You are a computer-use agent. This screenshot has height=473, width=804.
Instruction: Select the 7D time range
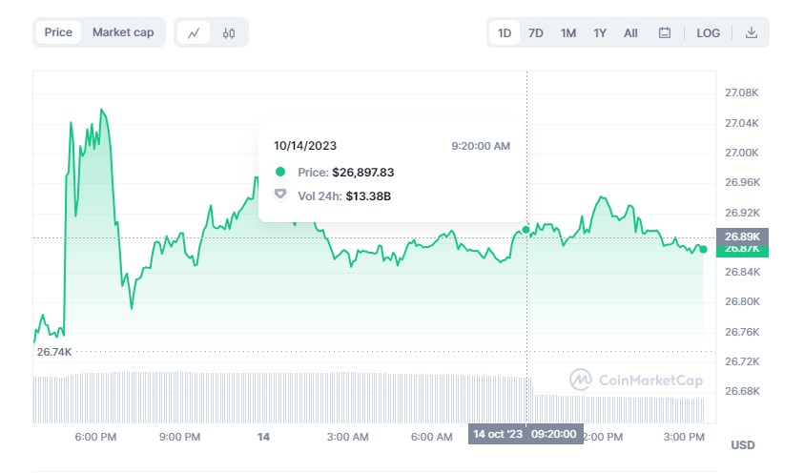pos(536,32)
